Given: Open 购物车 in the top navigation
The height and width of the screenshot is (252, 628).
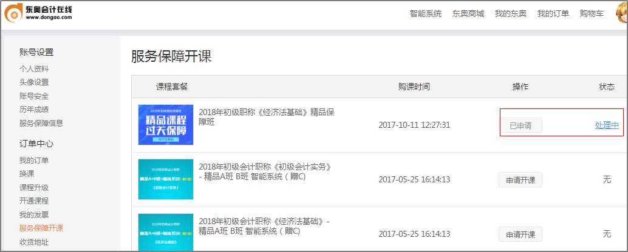Looking at the screenshot, I should coord(592,14).
